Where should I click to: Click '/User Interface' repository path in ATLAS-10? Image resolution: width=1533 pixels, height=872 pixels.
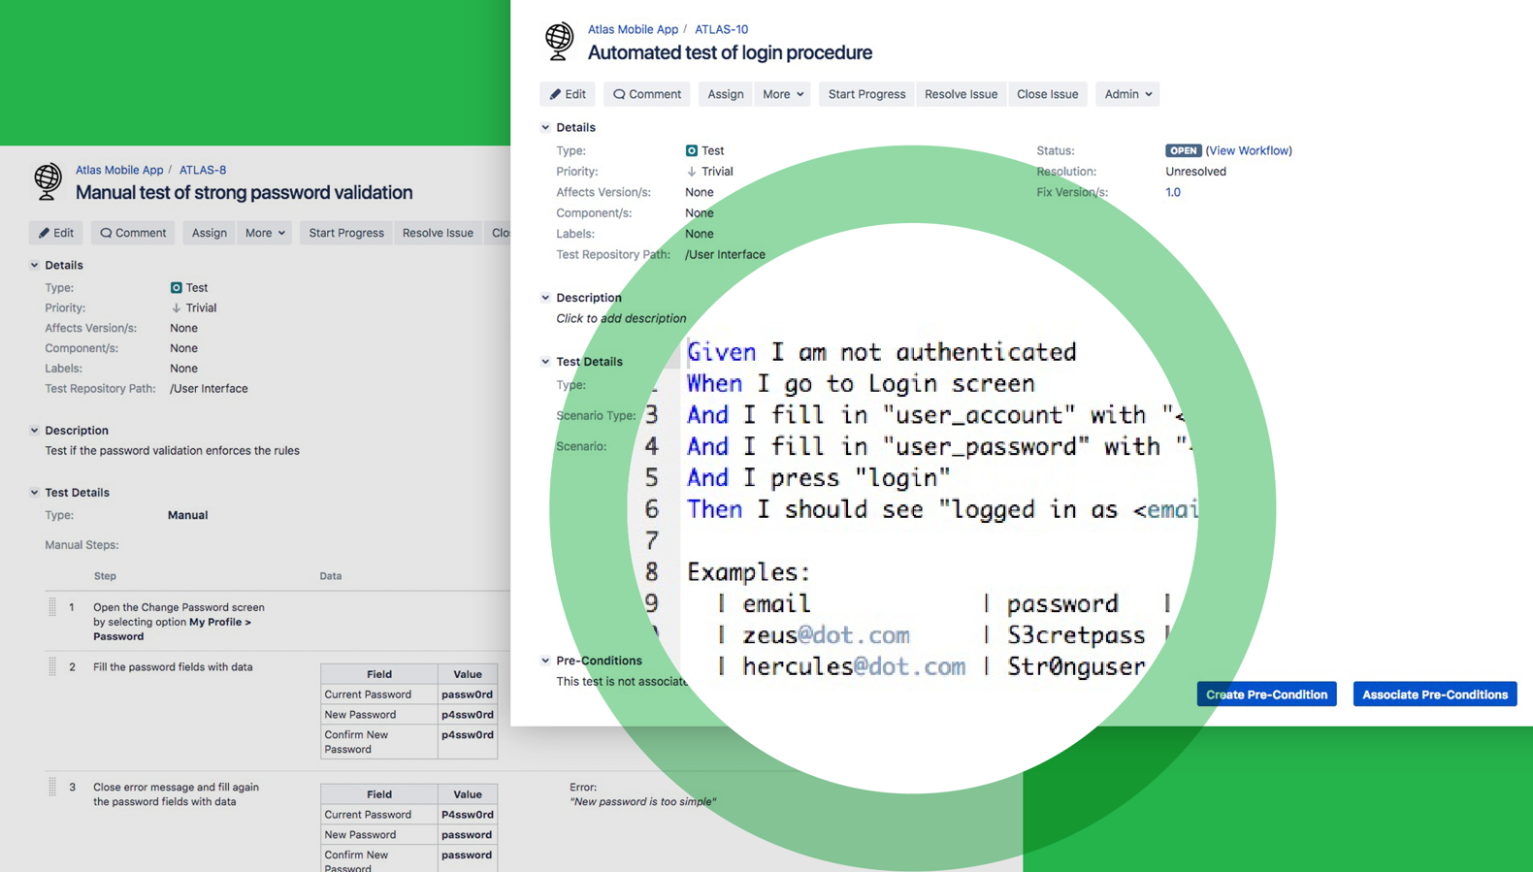(725, 254)
